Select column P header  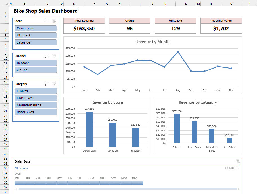(x=249, y=4)
